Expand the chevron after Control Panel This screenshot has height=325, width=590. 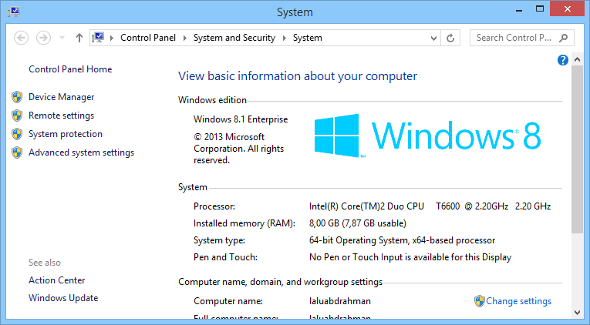185,38
